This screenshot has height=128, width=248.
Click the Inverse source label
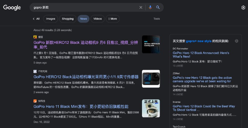click(x=176, y=102)
